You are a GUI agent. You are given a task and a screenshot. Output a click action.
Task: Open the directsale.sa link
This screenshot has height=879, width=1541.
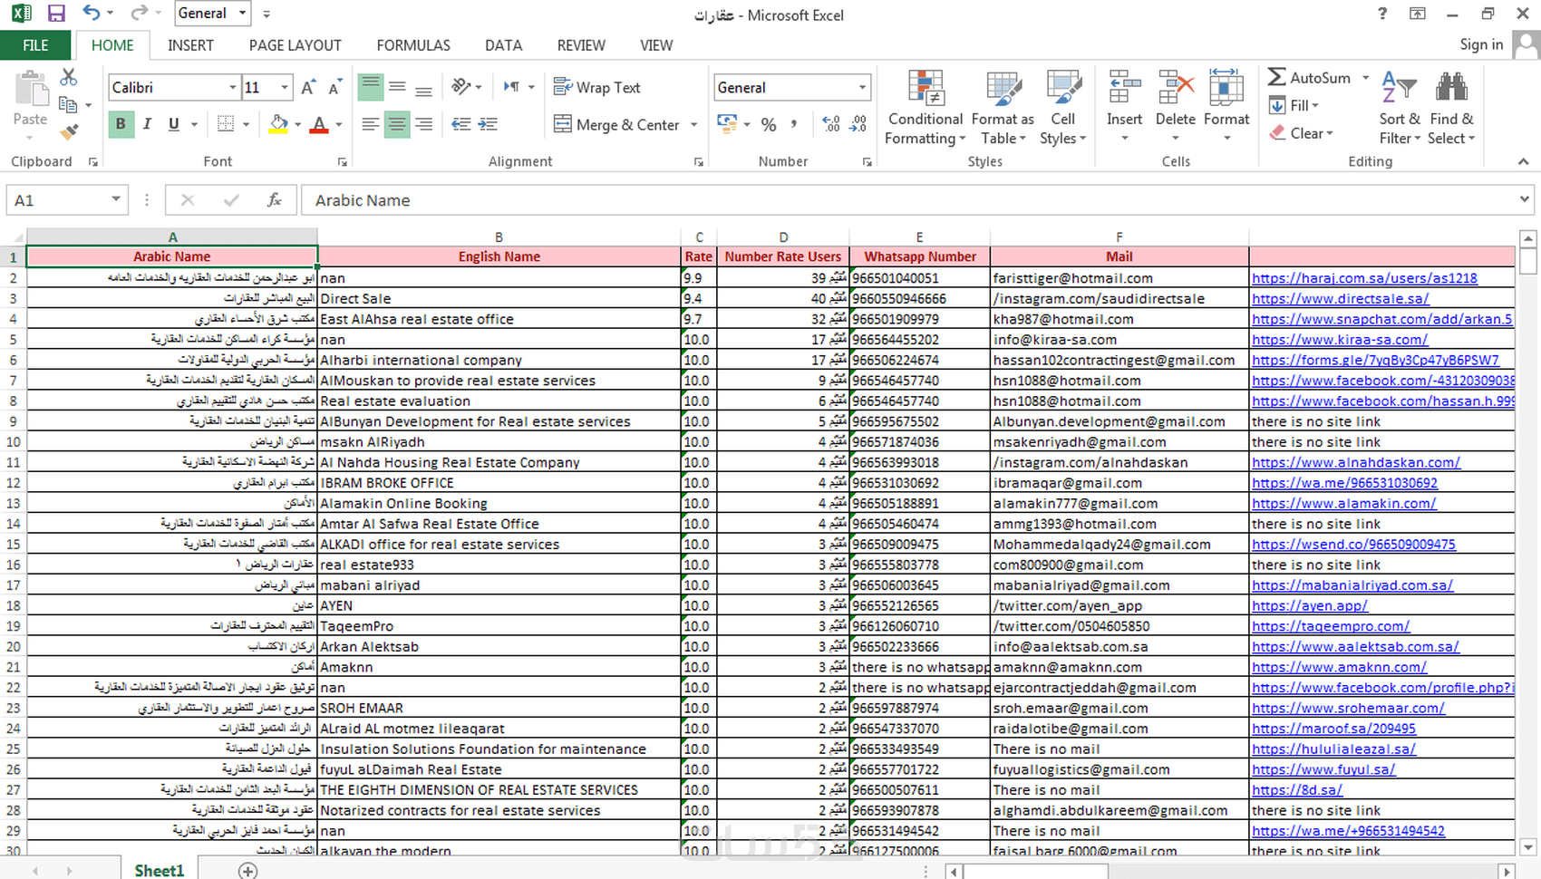[1340, 298]
